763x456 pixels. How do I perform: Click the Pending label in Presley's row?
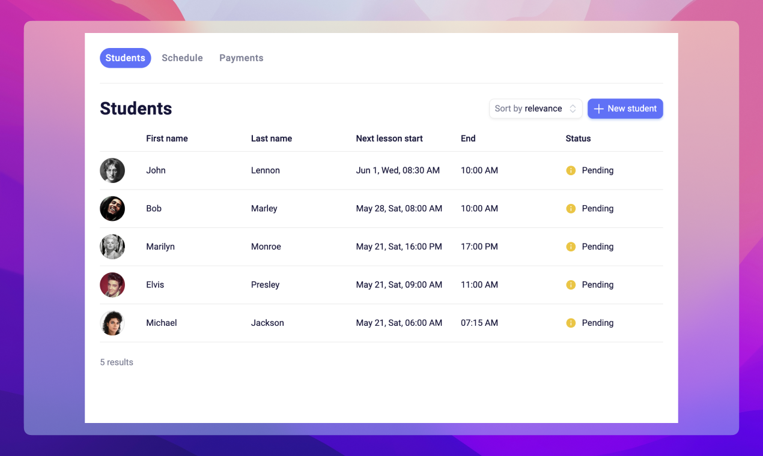[x=598, y=285]
